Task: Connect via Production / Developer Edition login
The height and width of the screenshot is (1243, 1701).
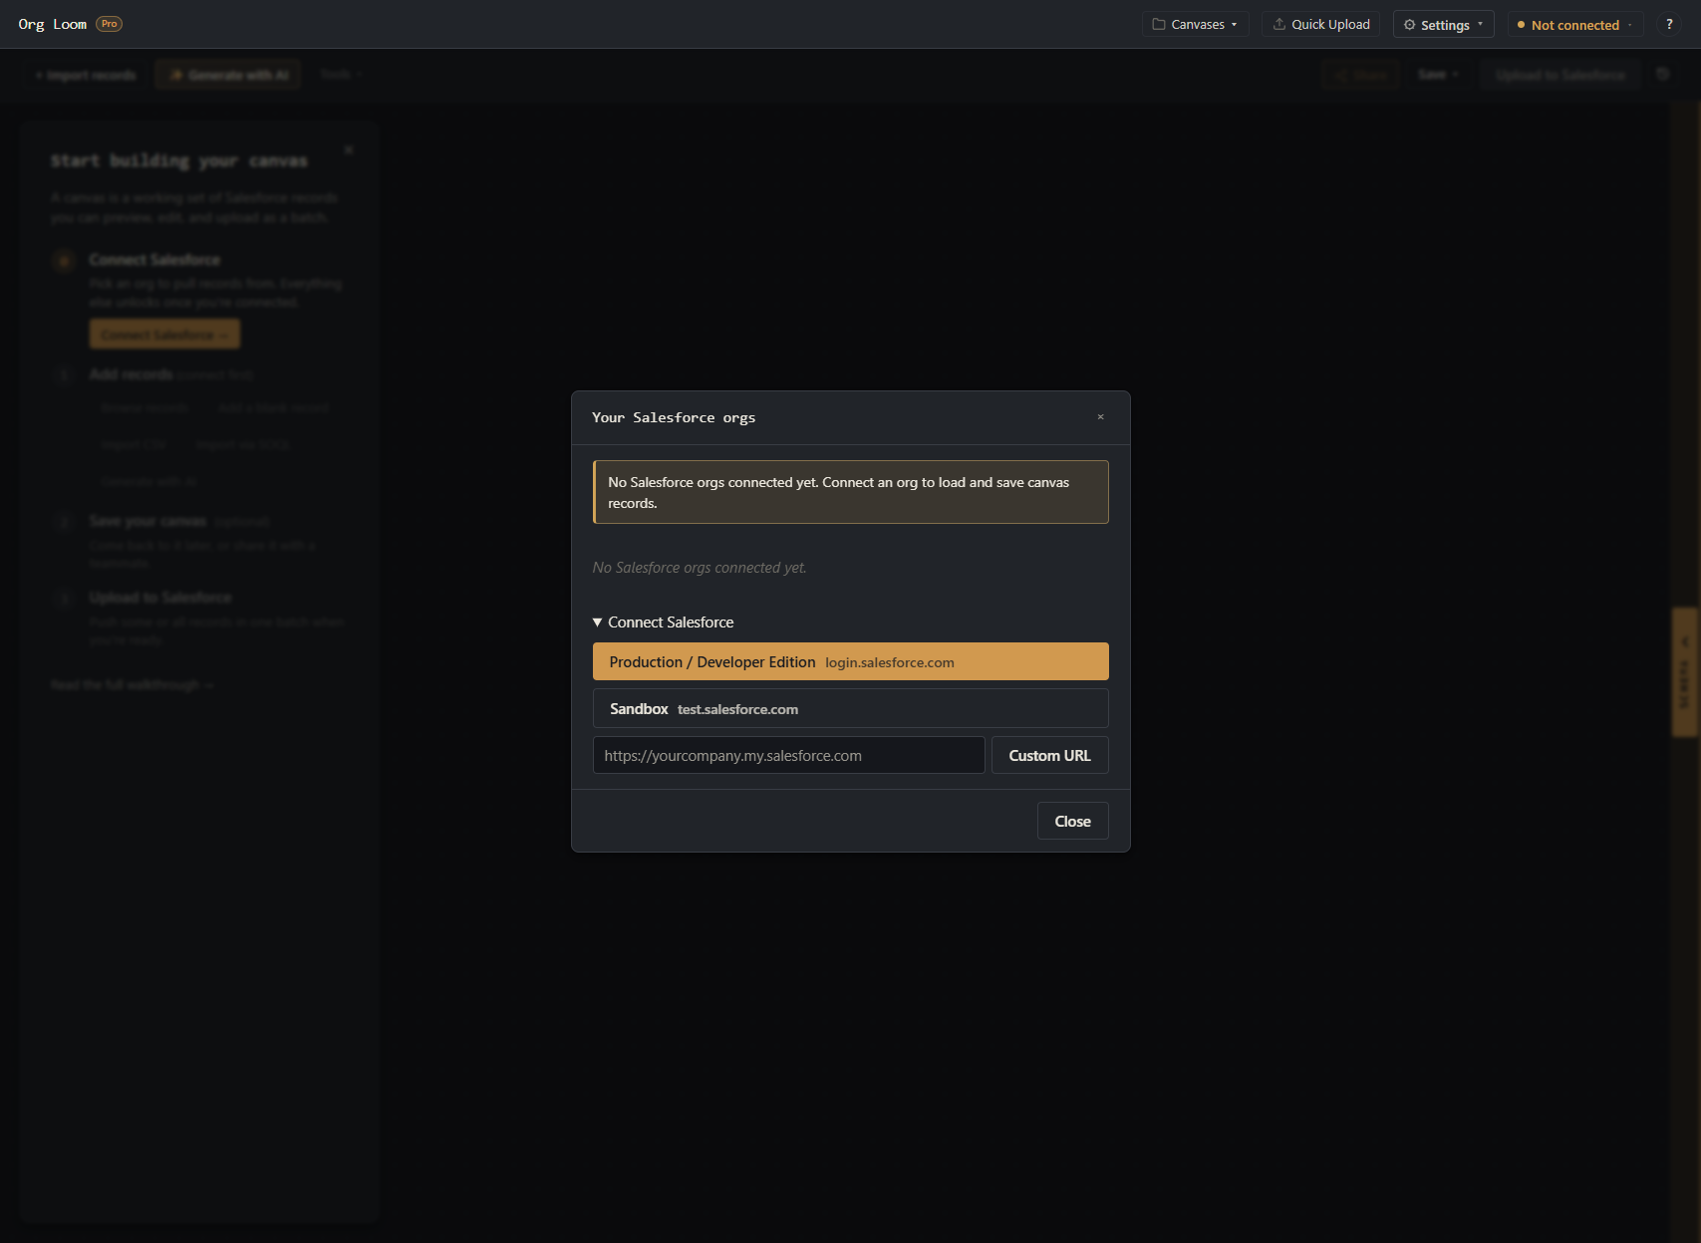Action: pyautogui.click(x=850, y=661)
